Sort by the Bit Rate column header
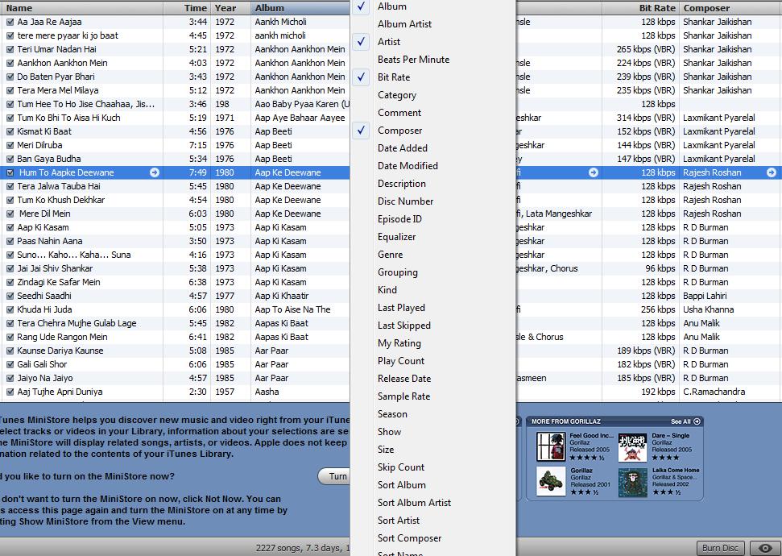The image size is (782, 556). 640,8
